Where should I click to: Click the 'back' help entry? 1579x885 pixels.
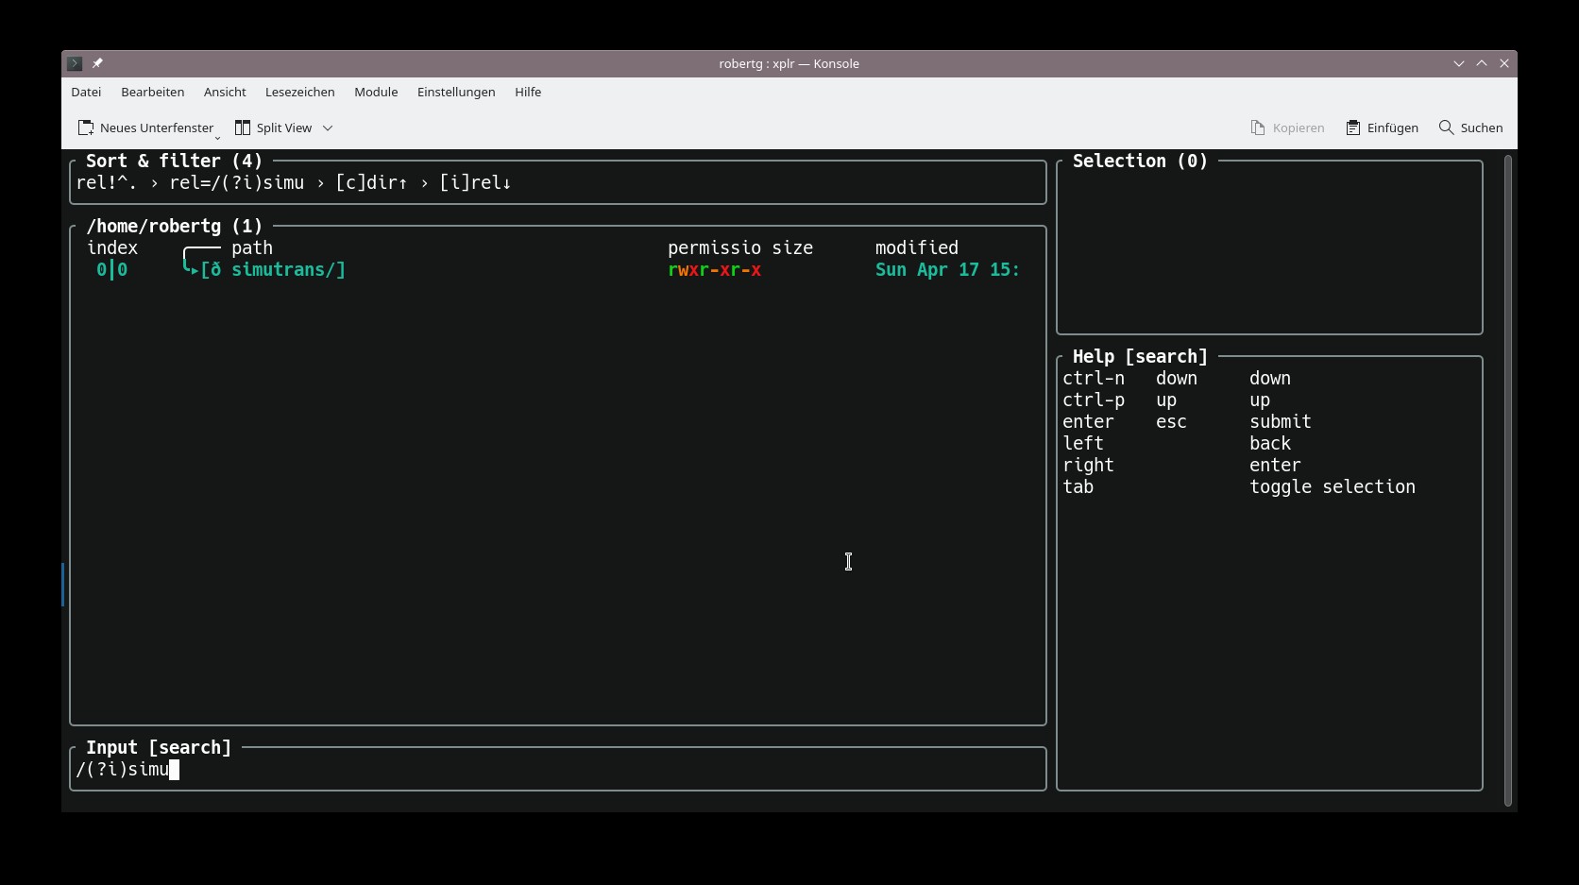(1270, 444)
